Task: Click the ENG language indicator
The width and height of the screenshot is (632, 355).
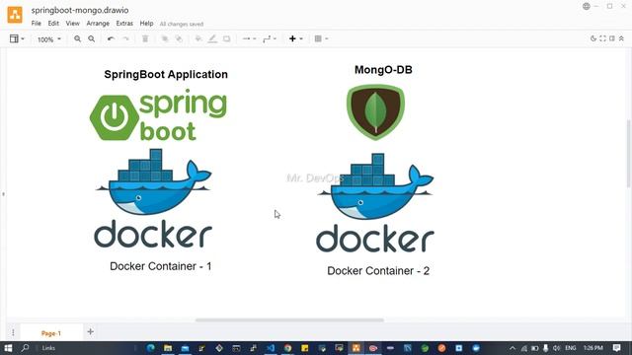Action: pos(571,348)
